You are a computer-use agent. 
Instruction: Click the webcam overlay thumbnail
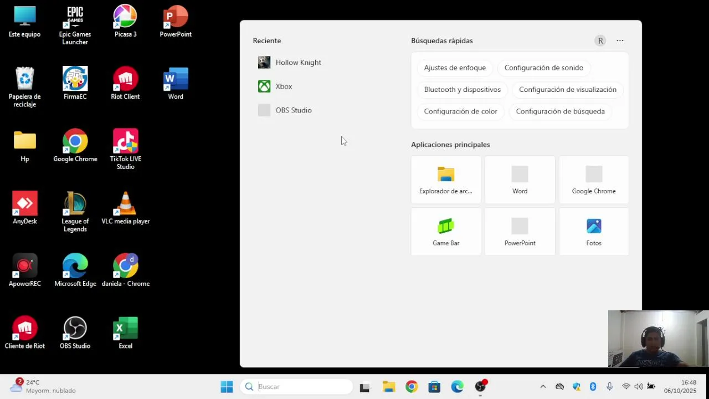click(x=658, y=339)
